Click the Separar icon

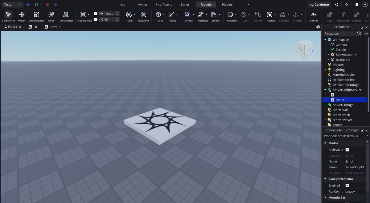(x=356, y=14)
